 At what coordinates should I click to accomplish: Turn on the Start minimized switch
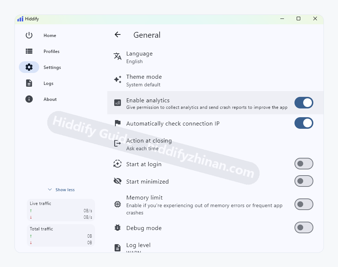coord(304,181)
